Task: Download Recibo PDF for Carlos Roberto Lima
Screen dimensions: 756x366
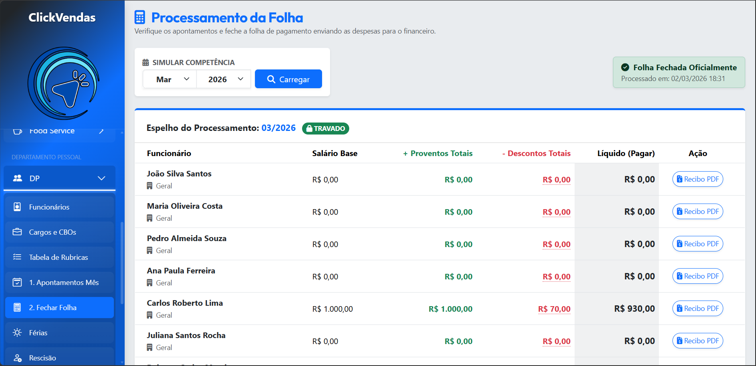Action: (698, 309)
